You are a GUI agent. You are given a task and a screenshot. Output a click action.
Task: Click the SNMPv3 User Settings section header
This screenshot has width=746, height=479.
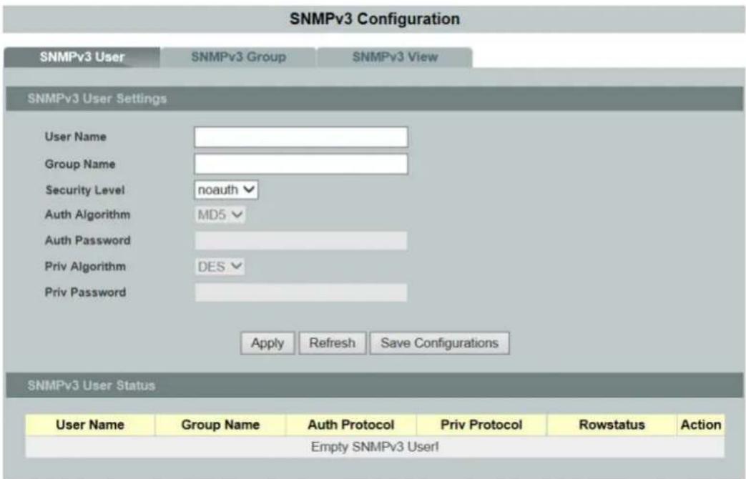[374, 99]
